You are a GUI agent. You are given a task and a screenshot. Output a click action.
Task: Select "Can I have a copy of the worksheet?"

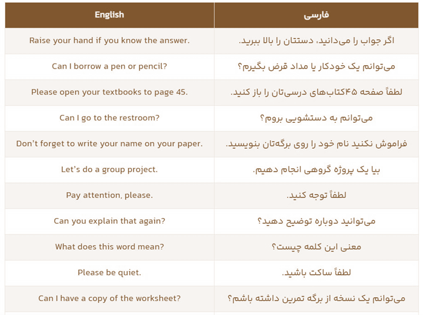(x=109, y=298)
